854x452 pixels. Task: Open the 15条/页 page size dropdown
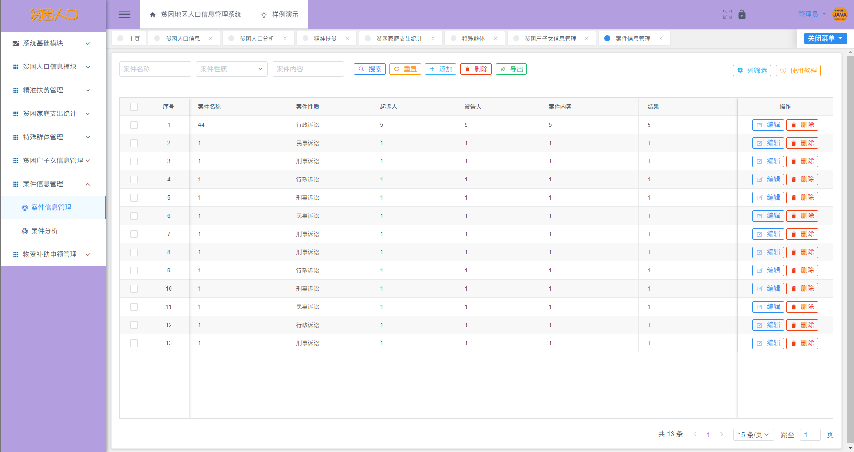753,434
